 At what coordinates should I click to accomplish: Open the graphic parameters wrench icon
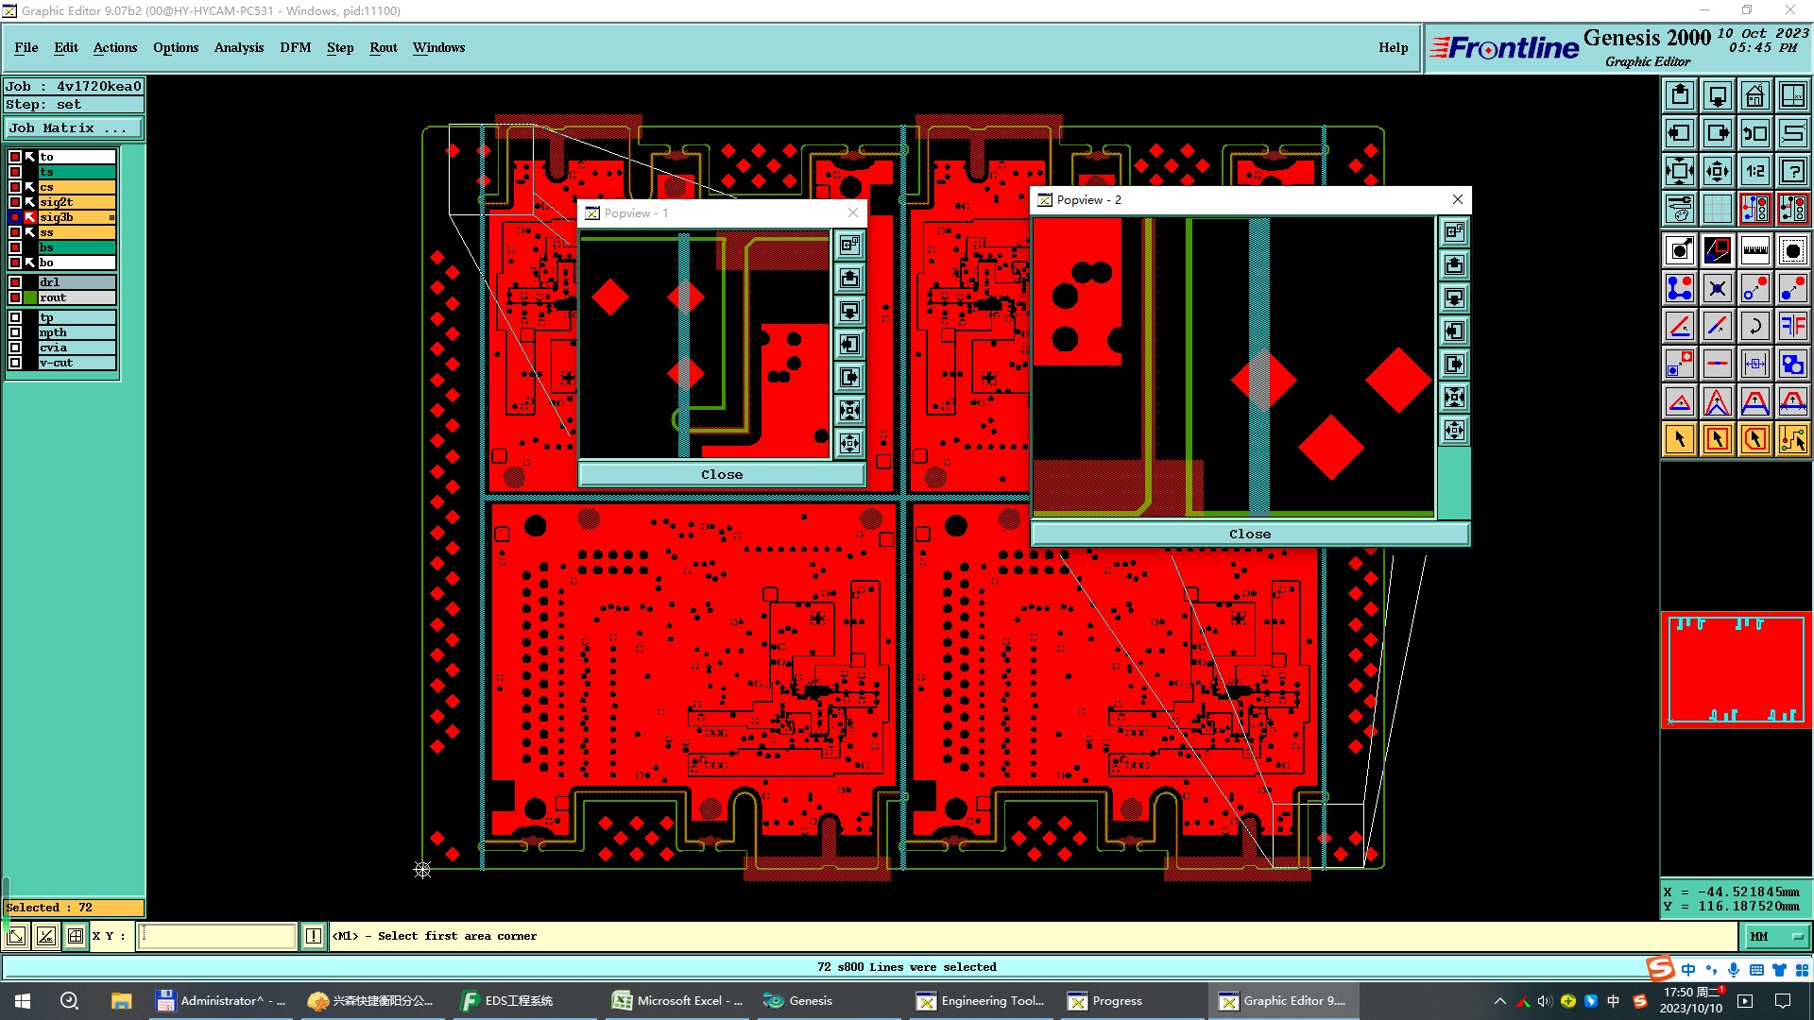point(1680,209)
